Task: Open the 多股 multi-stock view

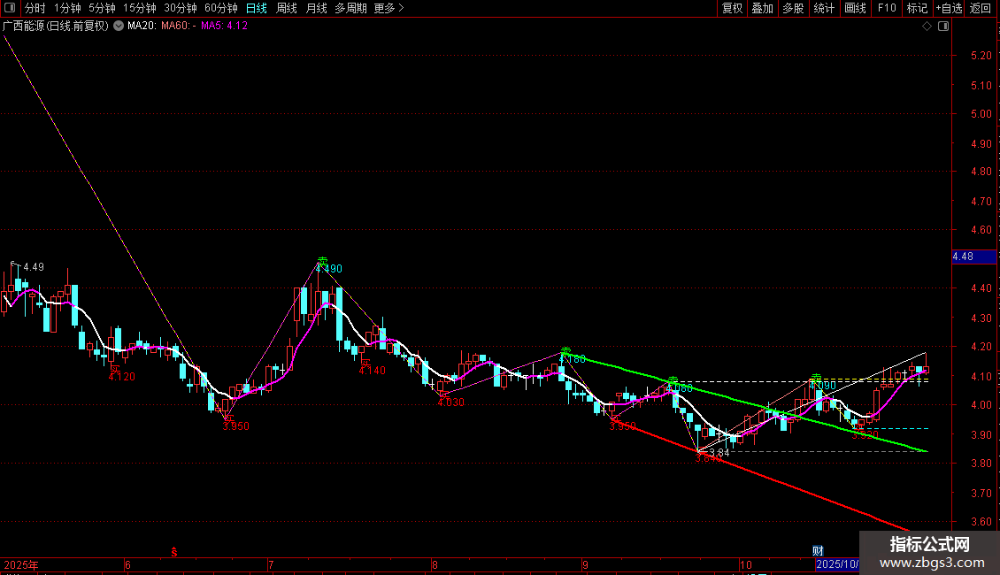Action: coord(793,8)
